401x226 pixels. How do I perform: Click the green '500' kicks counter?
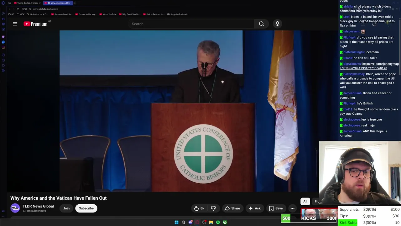click(286, 218)
